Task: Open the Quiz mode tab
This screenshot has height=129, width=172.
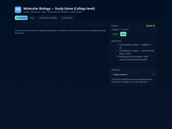Action: click(x=32, y=18)
